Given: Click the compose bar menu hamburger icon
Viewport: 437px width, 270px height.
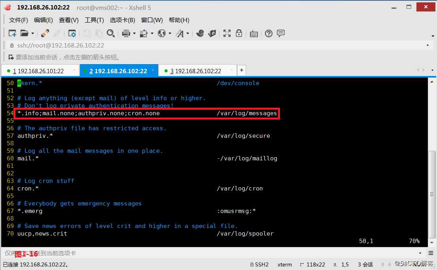Looking at the screenshot, I should (431, 253).
